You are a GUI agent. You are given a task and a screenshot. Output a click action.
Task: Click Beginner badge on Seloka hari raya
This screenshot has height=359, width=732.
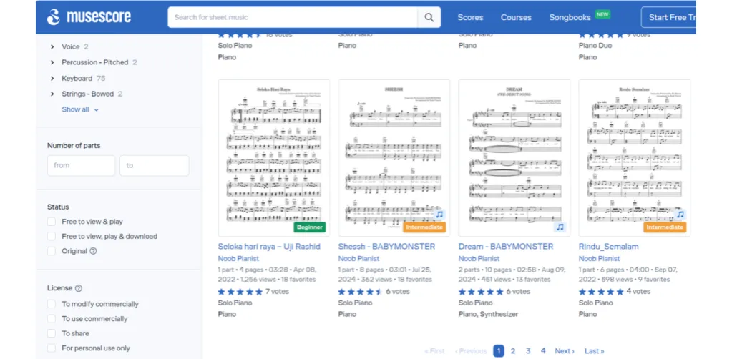tap(310, 227)
